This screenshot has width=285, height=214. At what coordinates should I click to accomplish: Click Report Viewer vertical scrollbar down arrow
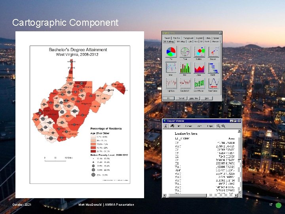coord(239,192)
